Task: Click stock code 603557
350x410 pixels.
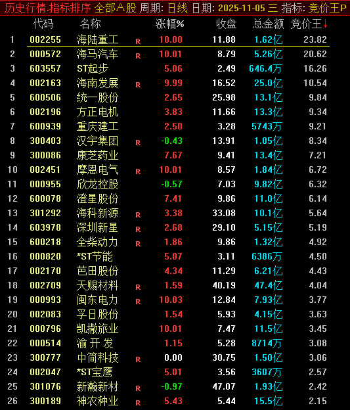Action: click(45, 68)
